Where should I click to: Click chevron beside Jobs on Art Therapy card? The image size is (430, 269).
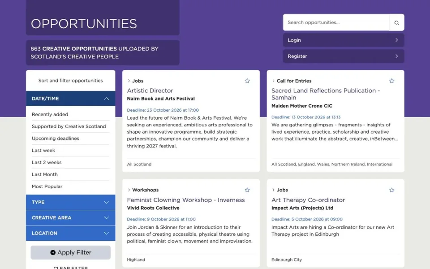point(273,190)
